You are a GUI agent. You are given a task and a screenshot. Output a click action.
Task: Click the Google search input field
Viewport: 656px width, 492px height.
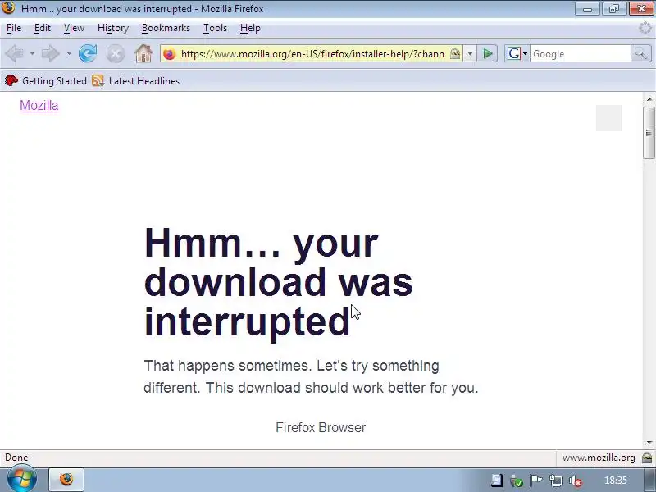[x=581, y=54]
